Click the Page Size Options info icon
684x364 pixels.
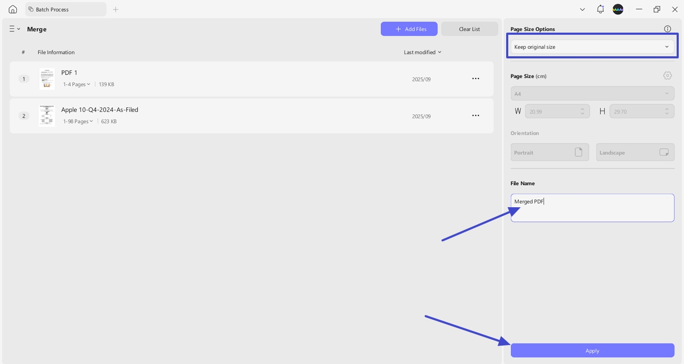pos(667,29)
